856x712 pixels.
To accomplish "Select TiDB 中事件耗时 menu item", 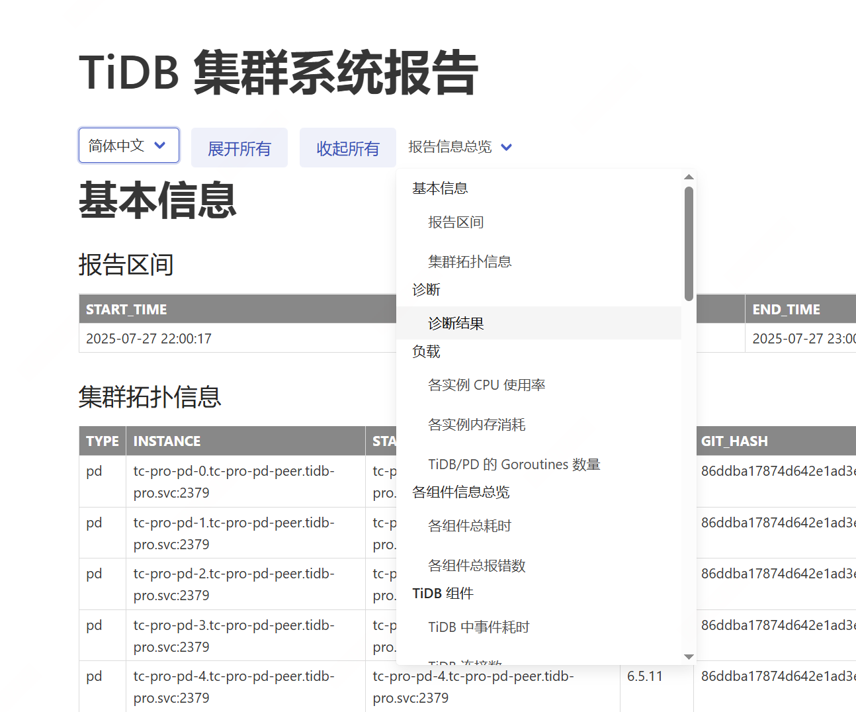I will click(x=478, y=627).
